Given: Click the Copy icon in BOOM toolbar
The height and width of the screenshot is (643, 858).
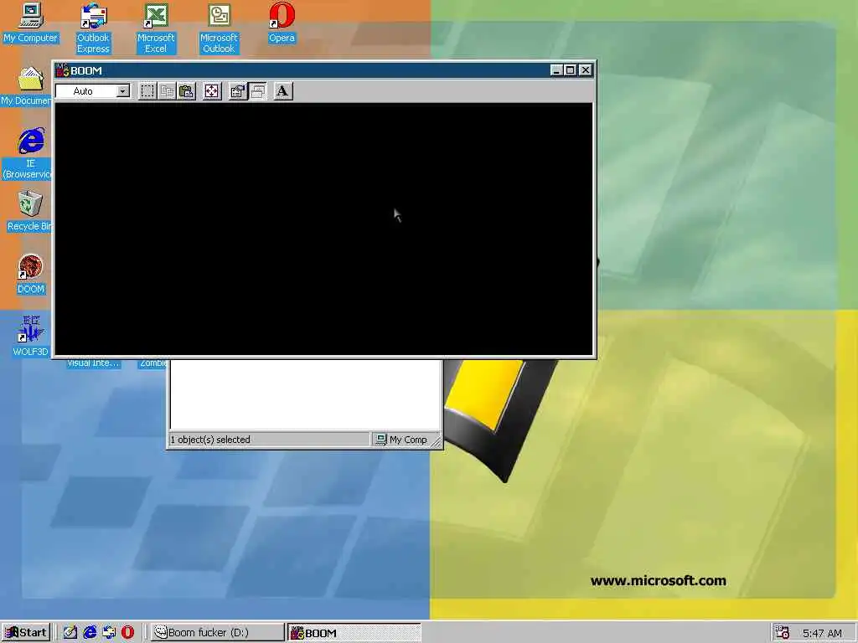Looking at the screenshot, I should pos(167,91).
